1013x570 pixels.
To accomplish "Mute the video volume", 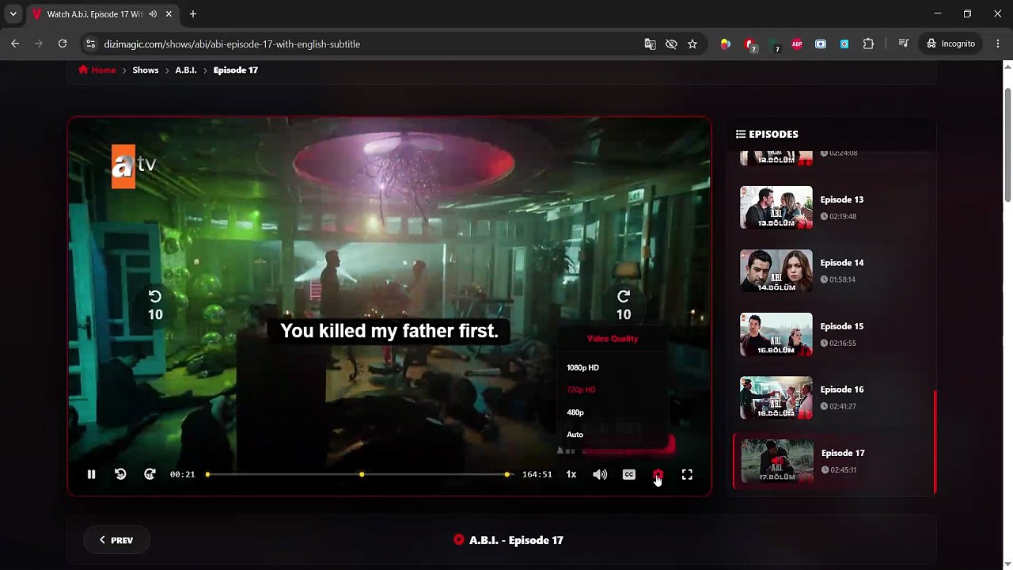I will tap(600, 474).
